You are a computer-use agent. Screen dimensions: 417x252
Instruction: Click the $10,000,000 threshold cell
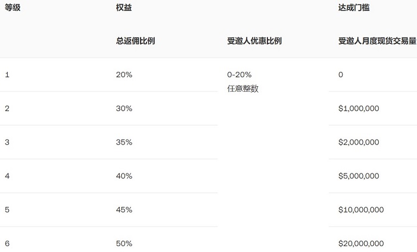(x=361, y=210)
